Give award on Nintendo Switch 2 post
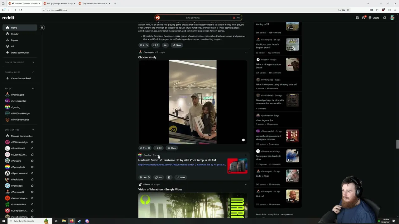399x224 pixels. (169, 177)
